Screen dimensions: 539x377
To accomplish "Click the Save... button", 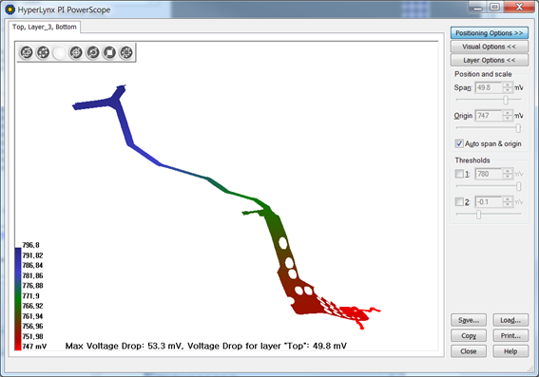I will [x=469, y=320].
